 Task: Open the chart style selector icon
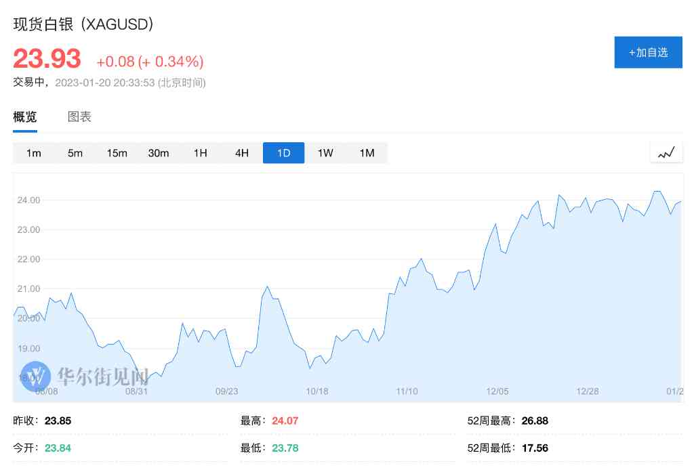coord(666,152)
